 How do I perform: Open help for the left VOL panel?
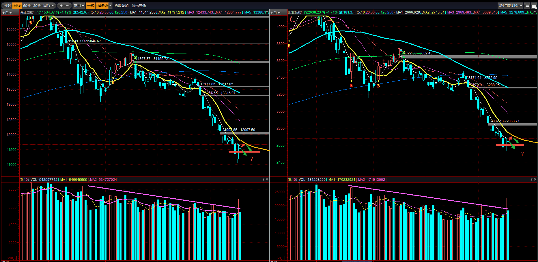[x=263, y=179]
